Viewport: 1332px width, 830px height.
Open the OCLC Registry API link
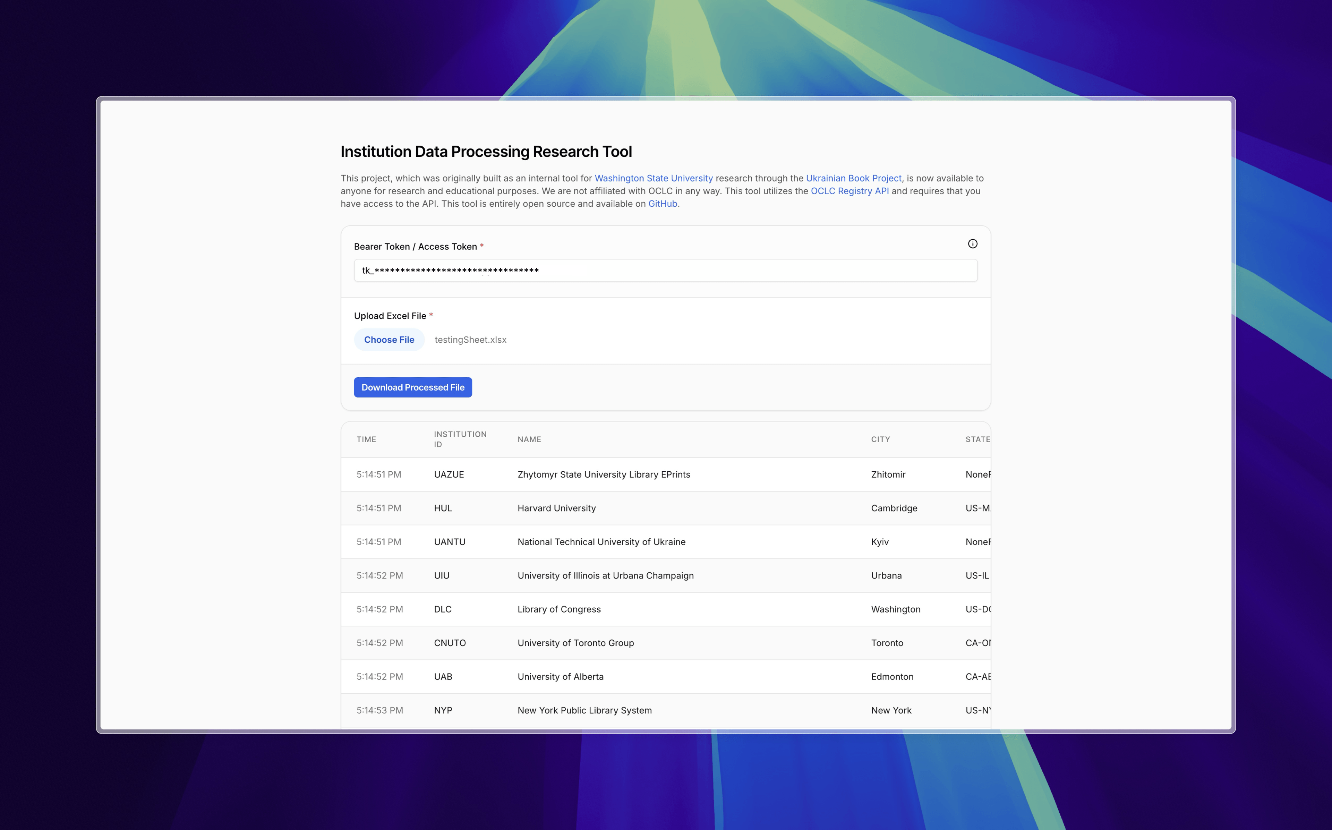(849, 191)
